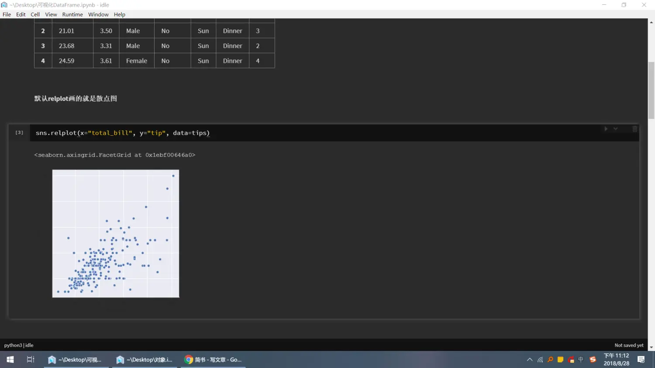655x368 pixels.
Task: Click the scrollbar up arrow
Action: coord(651,21)
